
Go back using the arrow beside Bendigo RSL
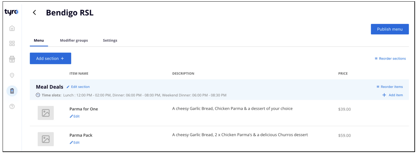[x=34, y=13]
